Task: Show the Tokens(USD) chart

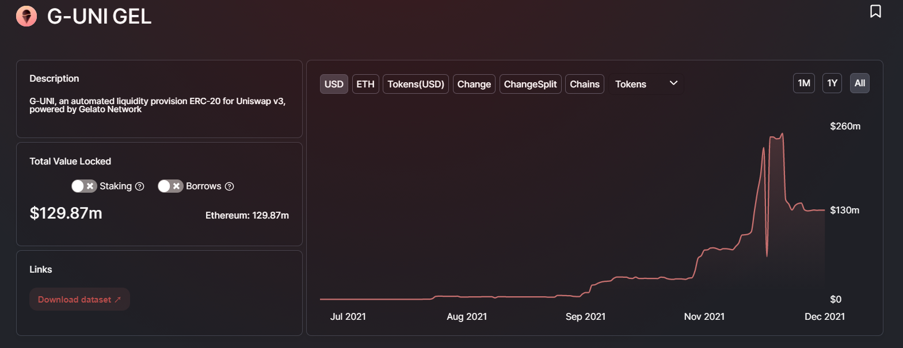Action: [x=416, y=84]
